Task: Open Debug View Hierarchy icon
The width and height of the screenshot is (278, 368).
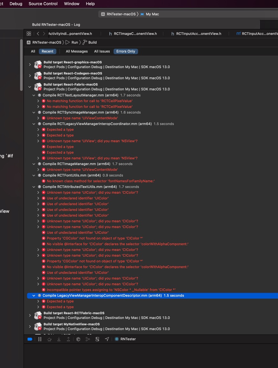Action: click(78, 339)
